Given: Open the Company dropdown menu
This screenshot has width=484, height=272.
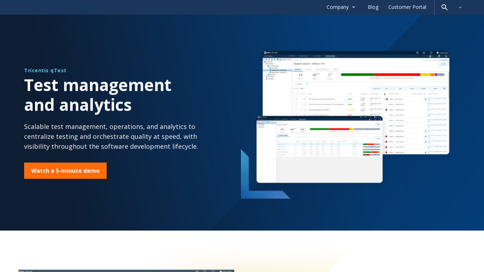Looking at the screenshot, I should point(341,7).
